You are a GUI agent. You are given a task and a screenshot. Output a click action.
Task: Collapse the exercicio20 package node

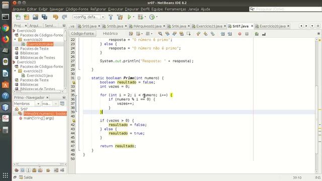click(x=15, y=39)
